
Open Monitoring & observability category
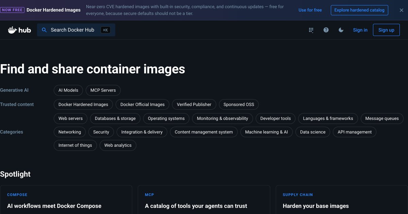pyautogui.click(x=222, y=119)
